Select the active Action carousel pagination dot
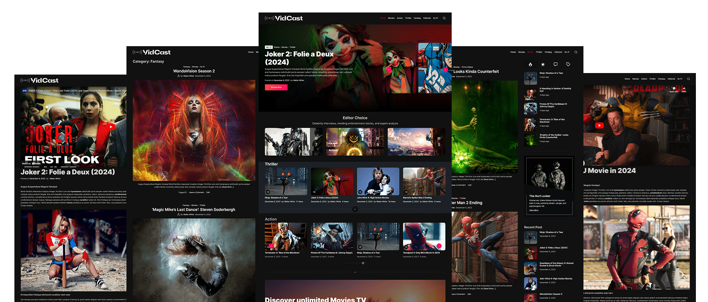The width and height of the screenshot is (708, 302). 363,263
